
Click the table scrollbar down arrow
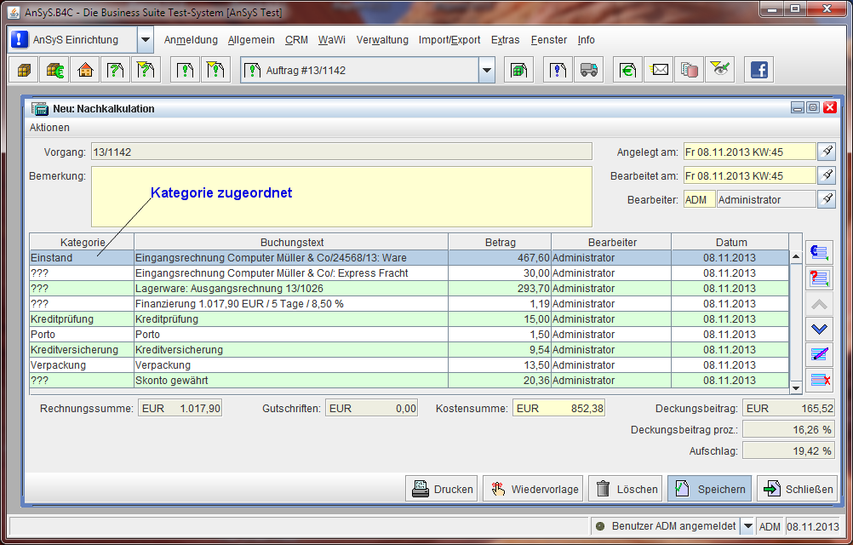point(796,387)
